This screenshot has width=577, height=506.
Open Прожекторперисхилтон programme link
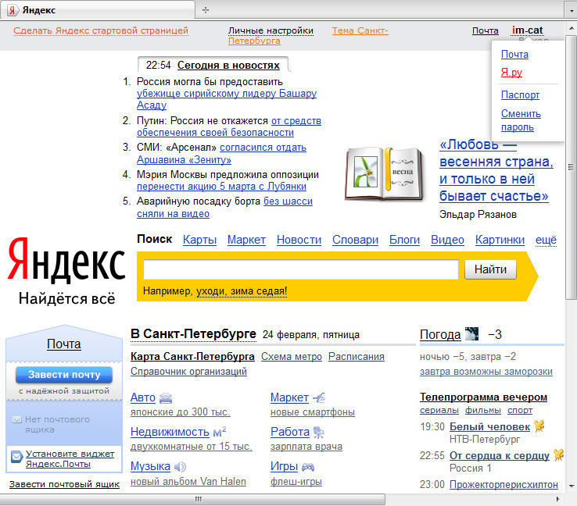[x=504, y=485]
